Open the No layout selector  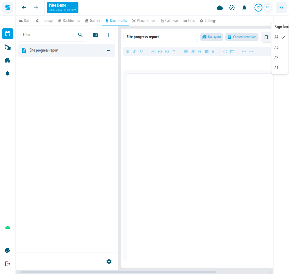pos(212,37)
